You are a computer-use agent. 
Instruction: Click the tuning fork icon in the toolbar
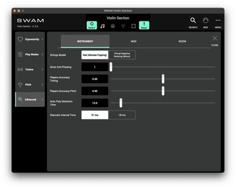[x=123, y=26]
